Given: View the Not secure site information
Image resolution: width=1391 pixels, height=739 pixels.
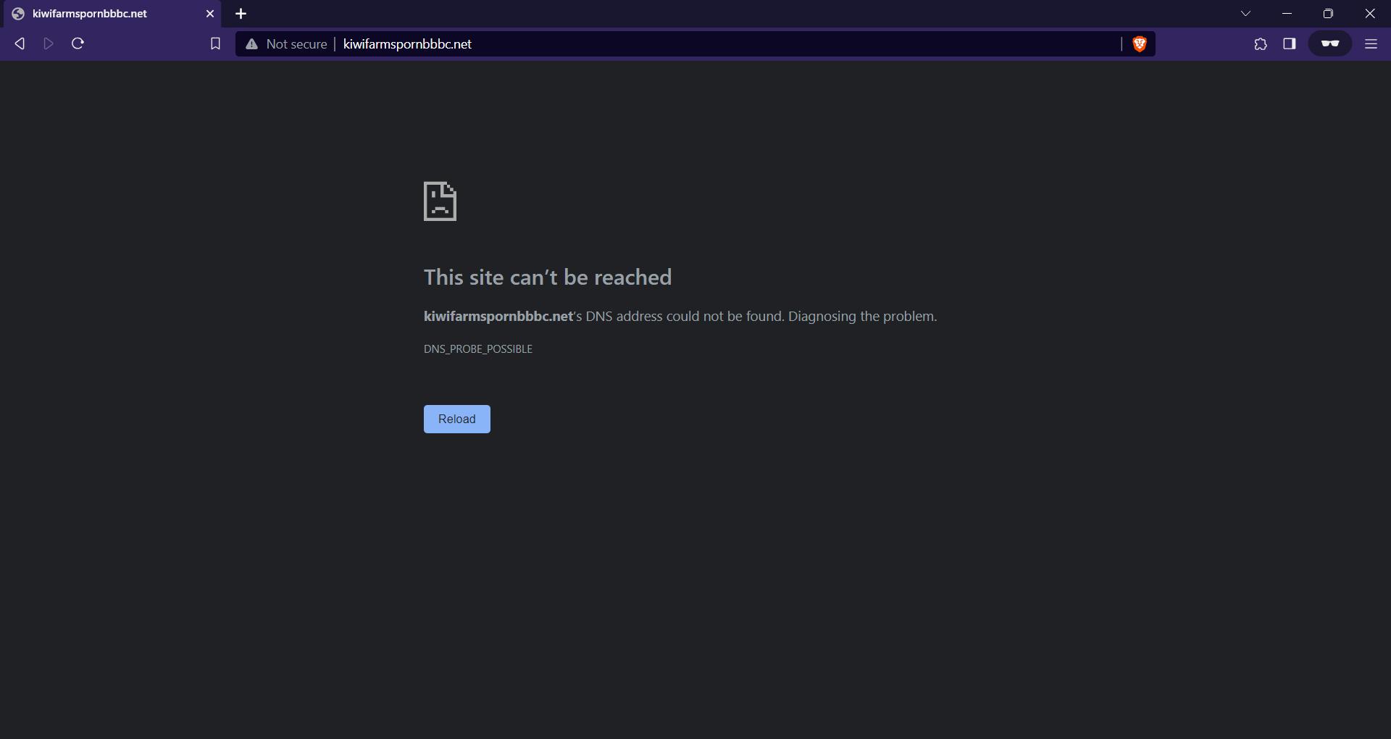Looking at the screenshot, I should click(287, 44).
